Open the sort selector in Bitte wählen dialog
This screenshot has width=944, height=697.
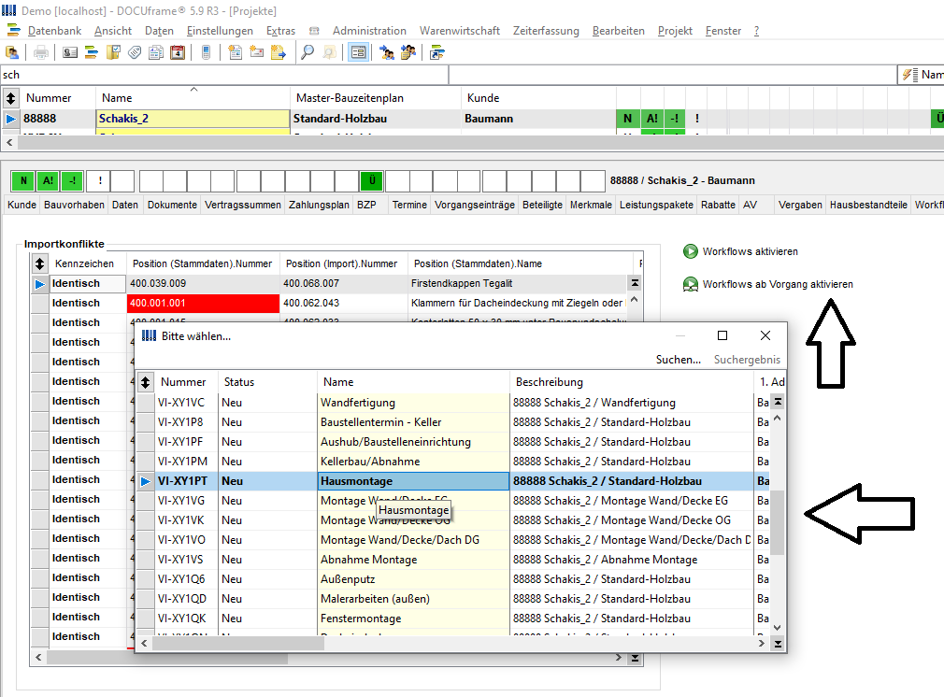145,382
